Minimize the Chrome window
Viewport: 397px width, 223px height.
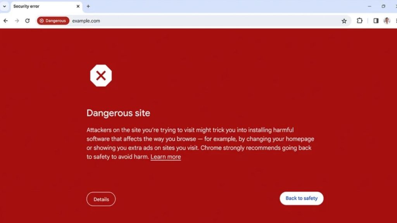coord(369,6)
